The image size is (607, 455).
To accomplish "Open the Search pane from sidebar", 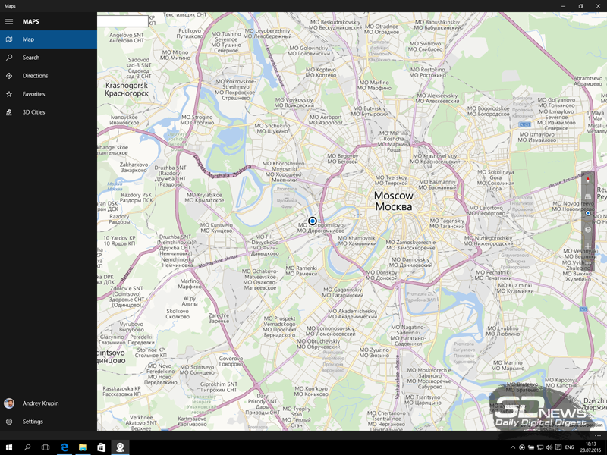I will pos(49,58).
